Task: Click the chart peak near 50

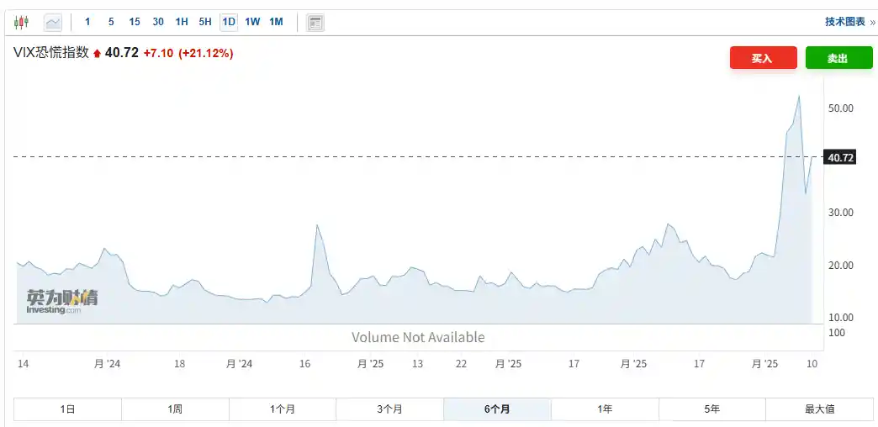Action: click(x=798, y=97)
